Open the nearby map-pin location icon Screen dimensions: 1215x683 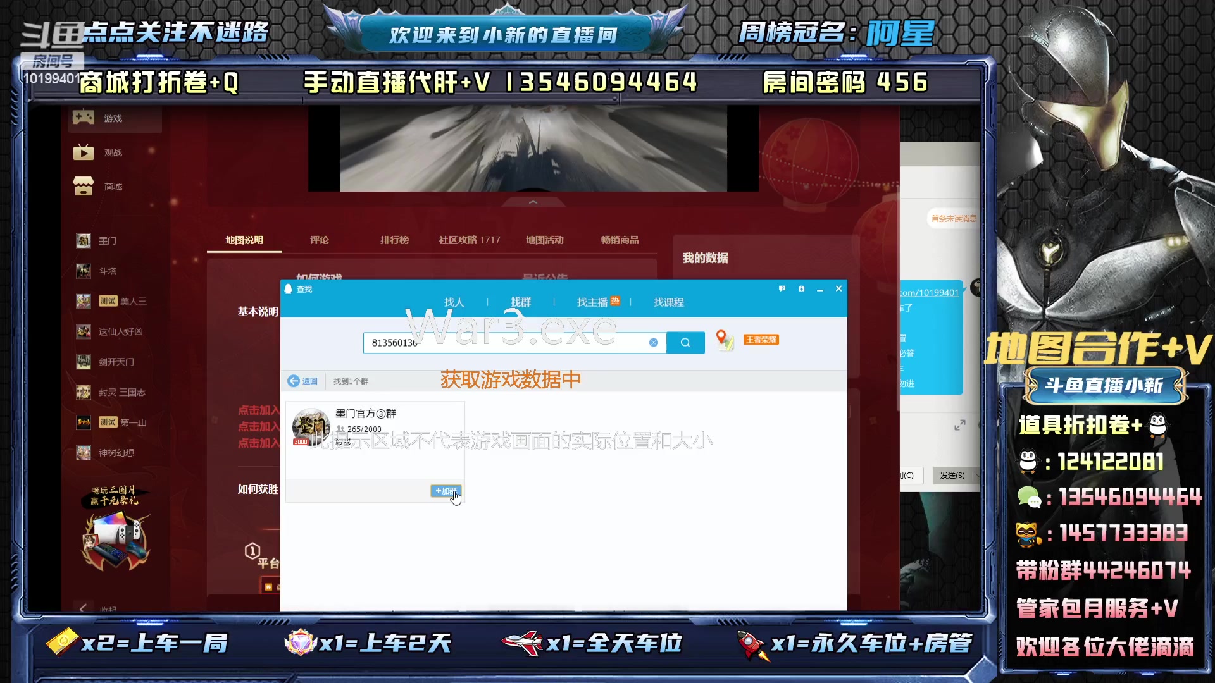(x=725, y=340)
